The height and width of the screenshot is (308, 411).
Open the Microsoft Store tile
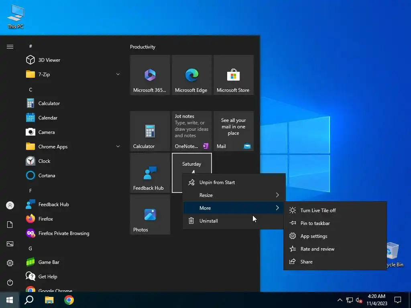pyautogui.click(x=233, y=75)
